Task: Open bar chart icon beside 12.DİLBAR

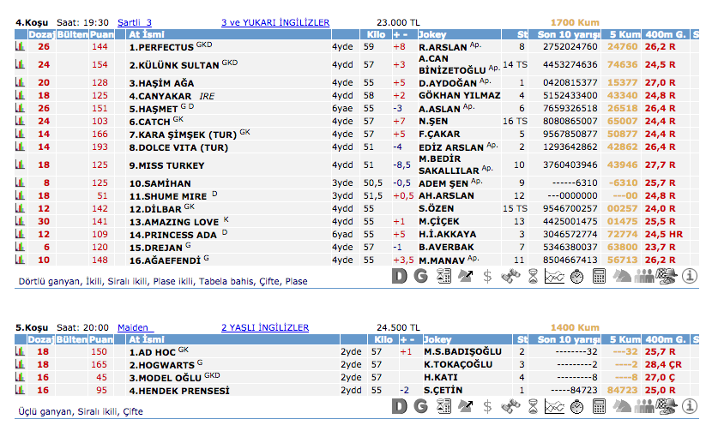Action: point(20,208)
